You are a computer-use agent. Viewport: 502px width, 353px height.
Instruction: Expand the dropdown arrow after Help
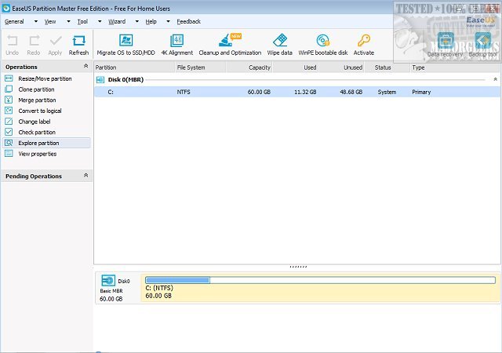pos(168,21)
